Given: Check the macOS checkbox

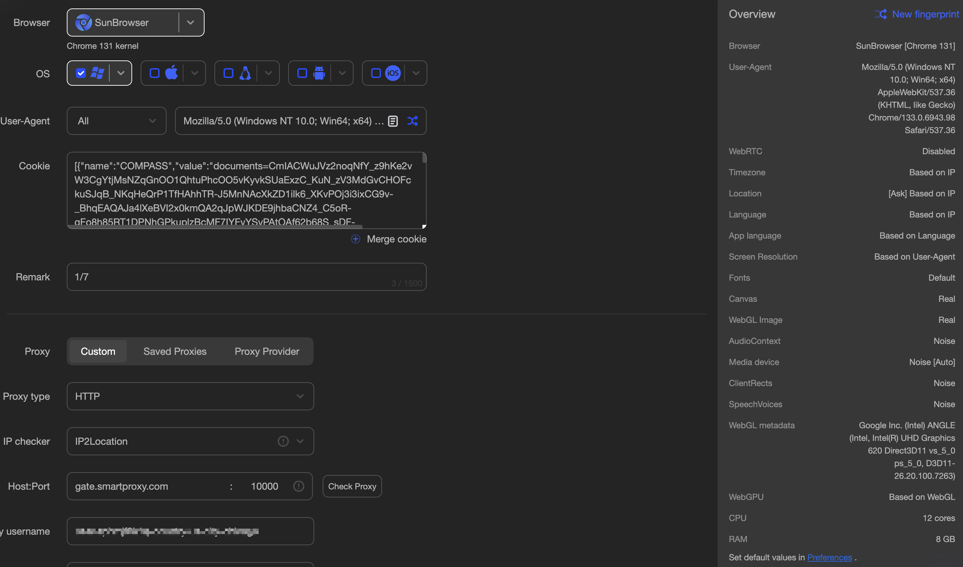Looking at the screenshot, I should coord(154,73).
